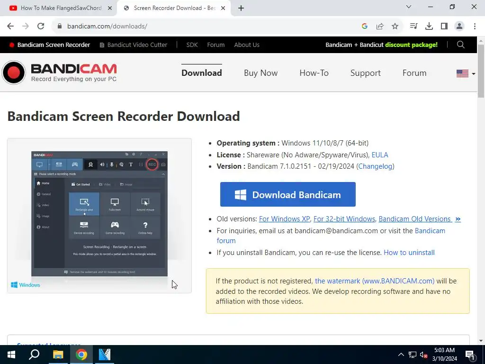485x364 pixels.
Task: Open taskbar search magnifier
Action: pos(34,355)
